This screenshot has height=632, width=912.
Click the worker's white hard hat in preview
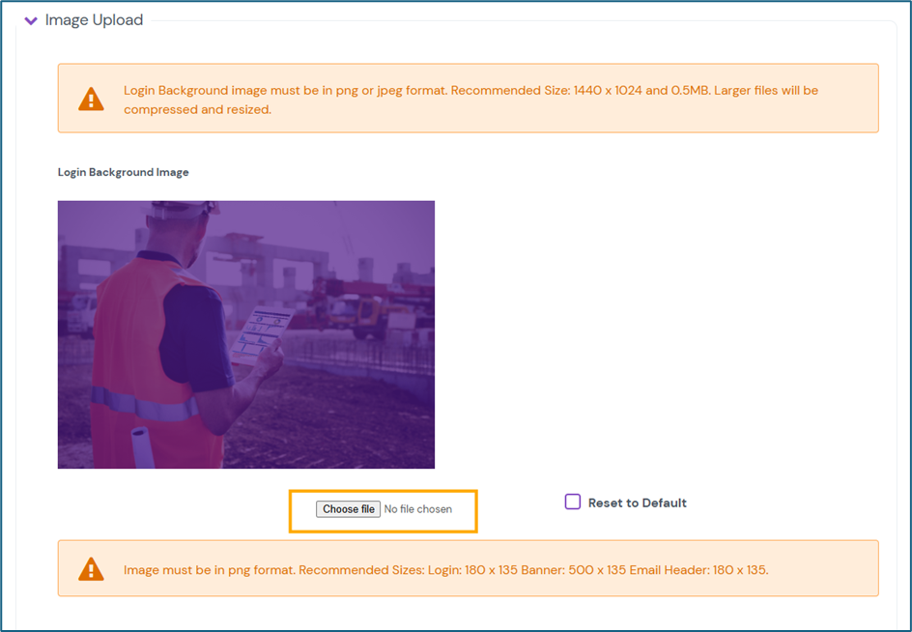186,210
